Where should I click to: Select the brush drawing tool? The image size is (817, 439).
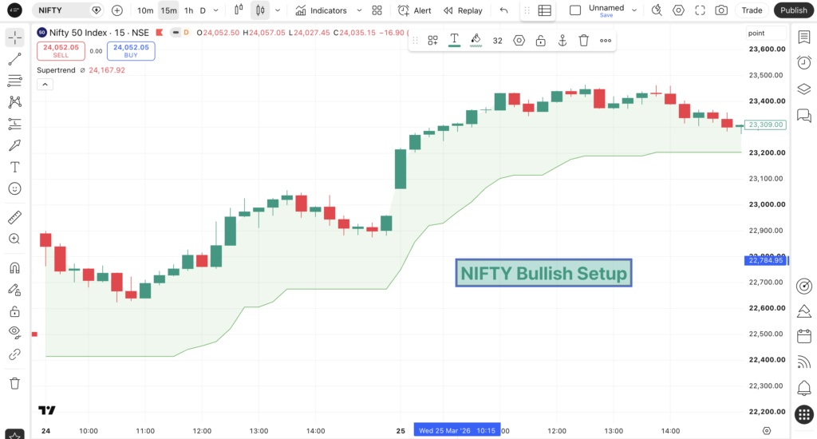(14, 145)
